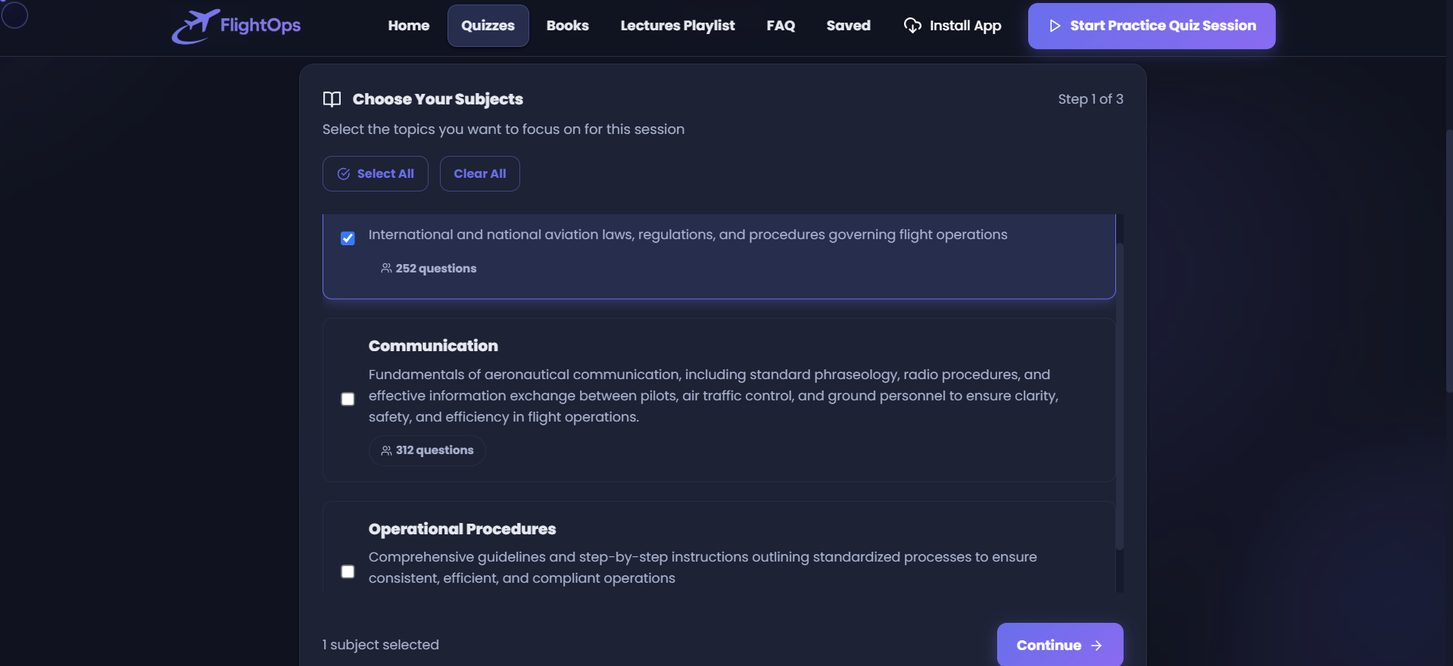Open the FAQ page
The width and height of the screenshot is (1453, 666).
click(781, 26)
